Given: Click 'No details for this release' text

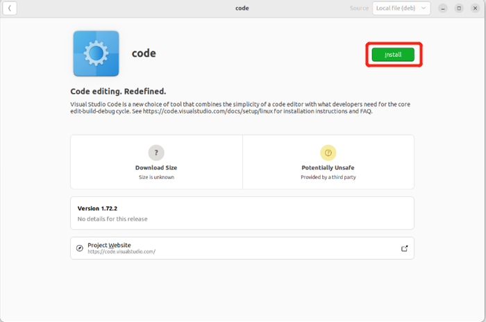Looking at the screenshot, I should pyautogui.click(x=112, y=219).
